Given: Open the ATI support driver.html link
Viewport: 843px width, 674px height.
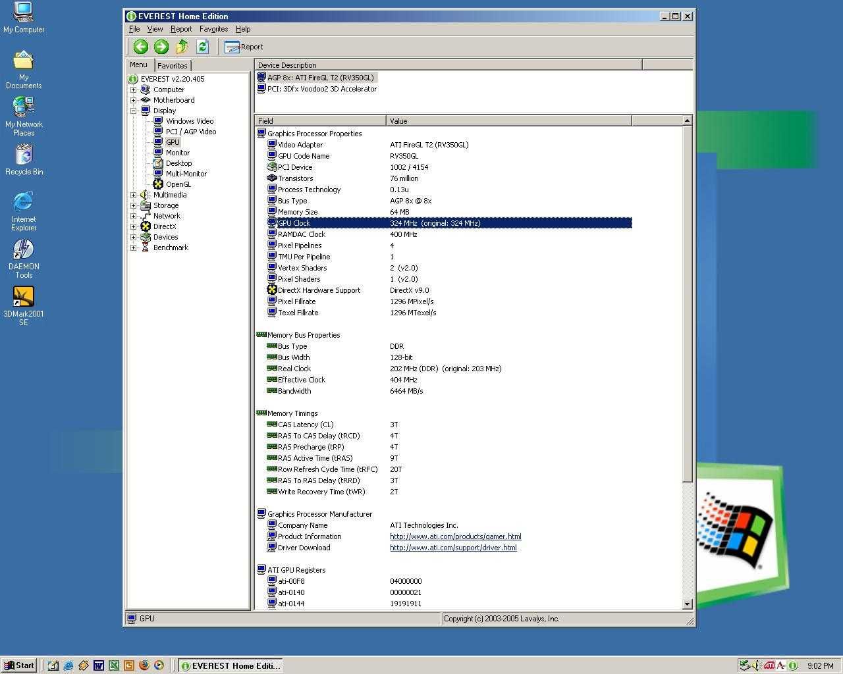Looking at the screenshot, I should tap(453, 548).
